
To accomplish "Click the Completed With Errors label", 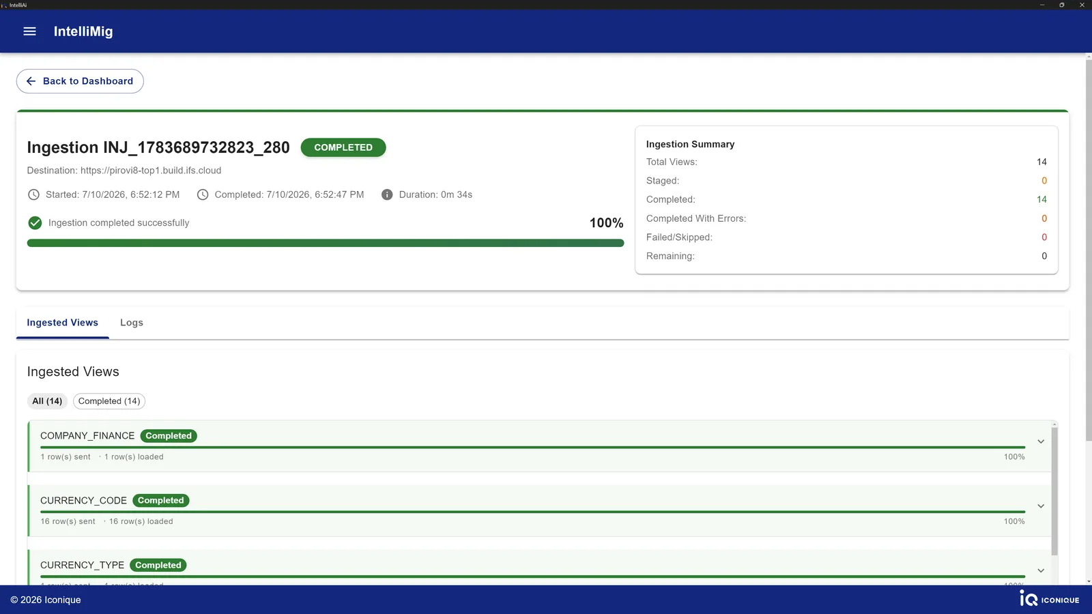I will [696, 218].
